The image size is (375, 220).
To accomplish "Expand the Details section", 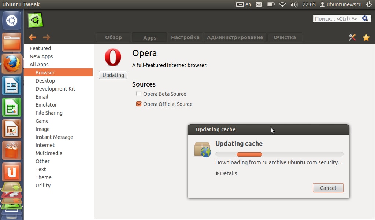I will click(226, 173).
